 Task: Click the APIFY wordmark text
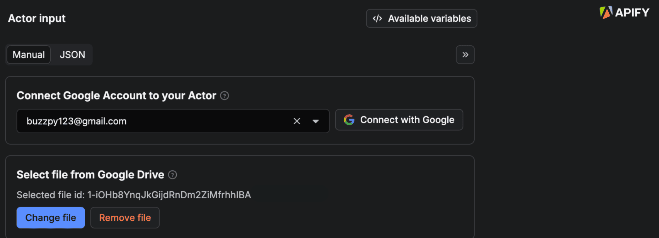tap(632, 13)
